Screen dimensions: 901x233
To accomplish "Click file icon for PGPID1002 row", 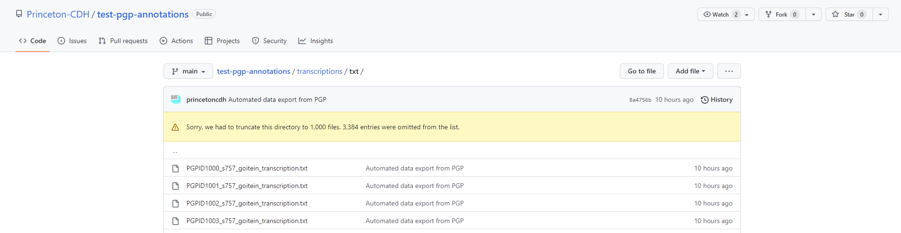I will pyautogui.click(x=175, y=204).
